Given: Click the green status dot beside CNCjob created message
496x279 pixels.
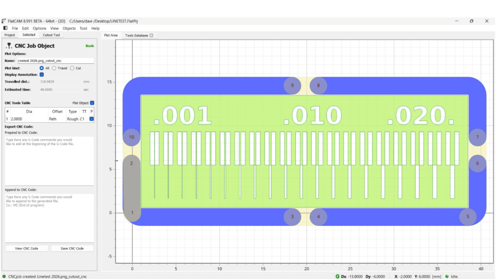Looking at the screenshot, I should (4, 276).
